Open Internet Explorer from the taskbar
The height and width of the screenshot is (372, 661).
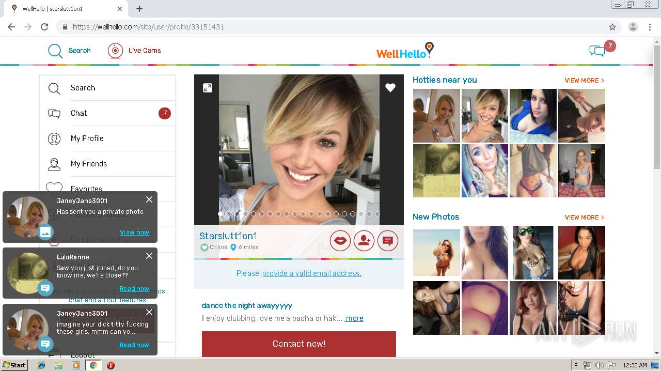(41, 365)
